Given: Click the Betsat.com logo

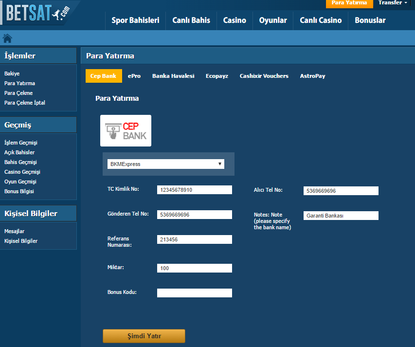Looking at the screenshot, I should [38, 13].
